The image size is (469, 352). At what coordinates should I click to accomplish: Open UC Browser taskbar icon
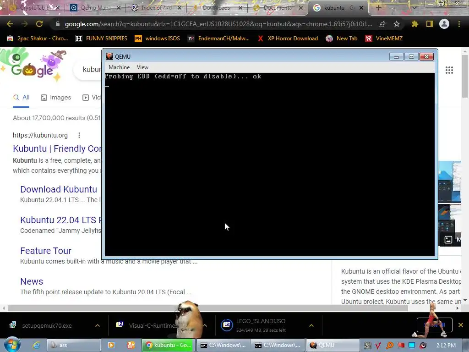coord(131,345)
